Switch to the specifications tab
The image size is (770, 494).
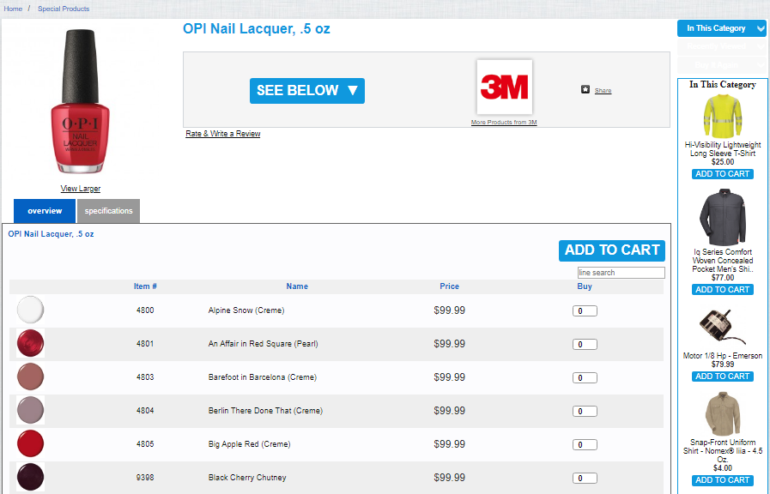[108, 211]
